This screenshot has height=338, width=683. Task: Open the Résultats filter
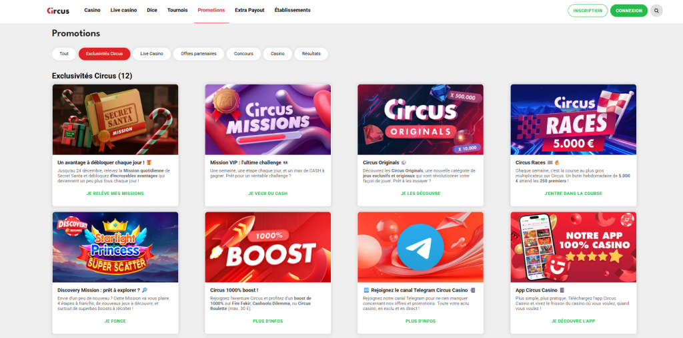click(311, 54)
